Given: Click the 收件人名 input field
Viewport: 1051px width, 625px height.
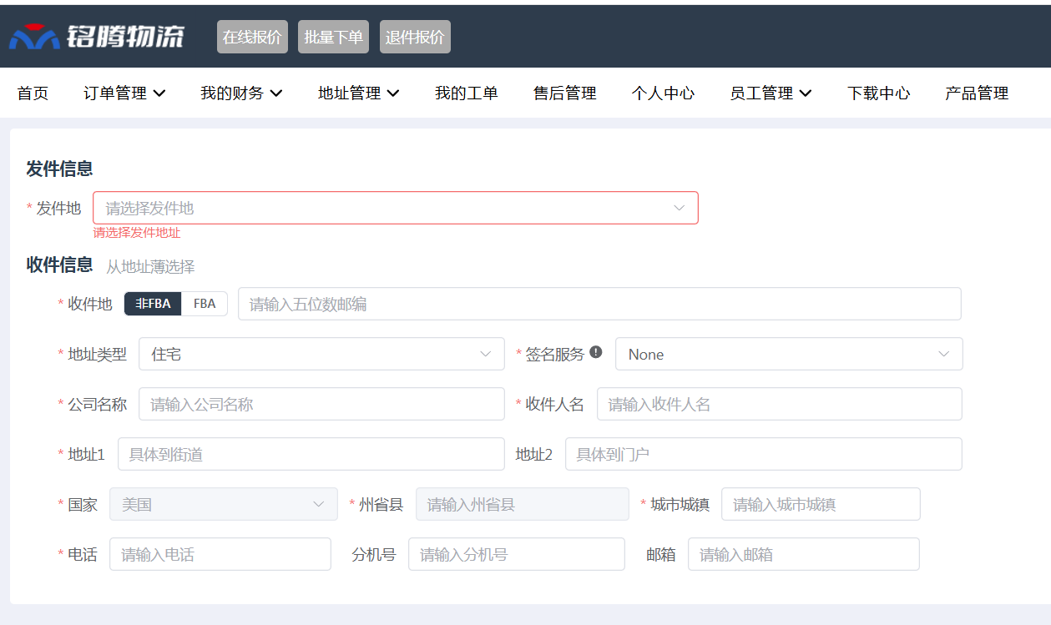Looking at the screenshot, I should point(780,404).
